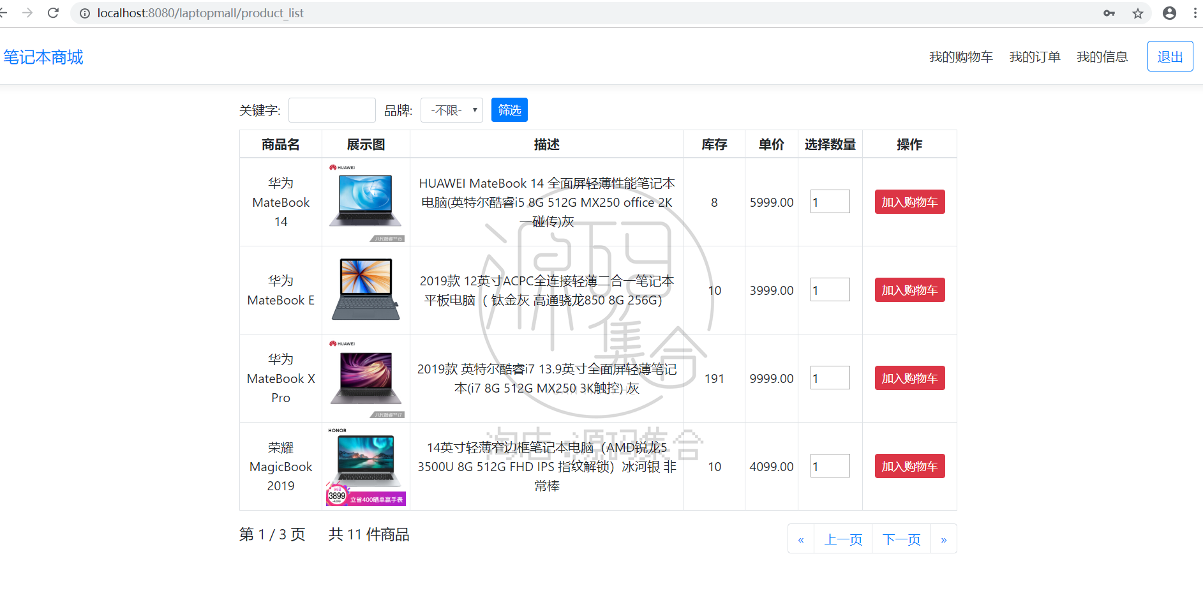Viewport: 1203px width, 593px height.
Task: Add 华为 MateBook 14 to cart
Action: [909, 202]
